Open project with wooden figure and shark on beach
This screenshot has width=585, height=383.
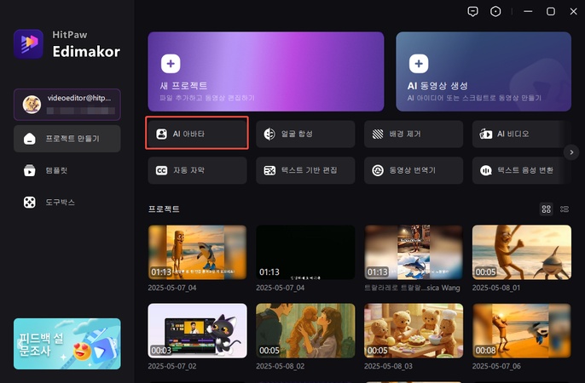[x=197, y=252]
